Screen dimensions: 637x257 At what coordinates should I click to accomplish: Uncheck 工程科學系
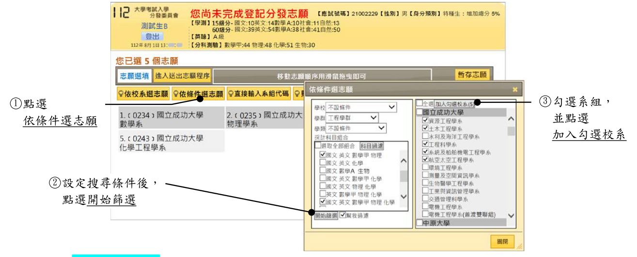coord(425,144)
